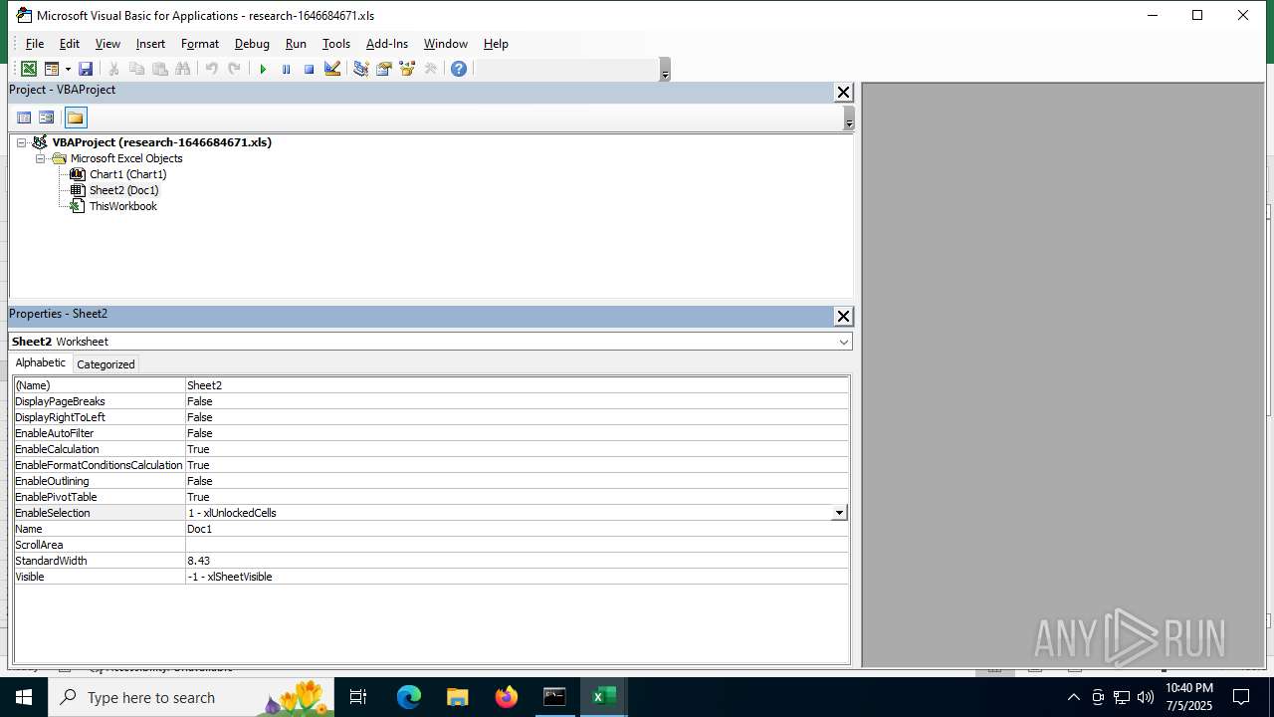Open the EnableSelection value dropdown arrow
The image size is (1274, 717).
[839, 513]
